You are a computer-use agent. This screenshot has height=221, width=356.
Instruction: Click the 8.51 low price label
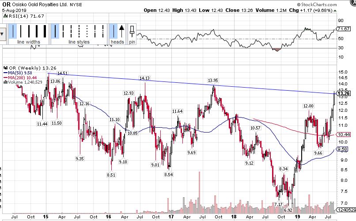(111, 175)
